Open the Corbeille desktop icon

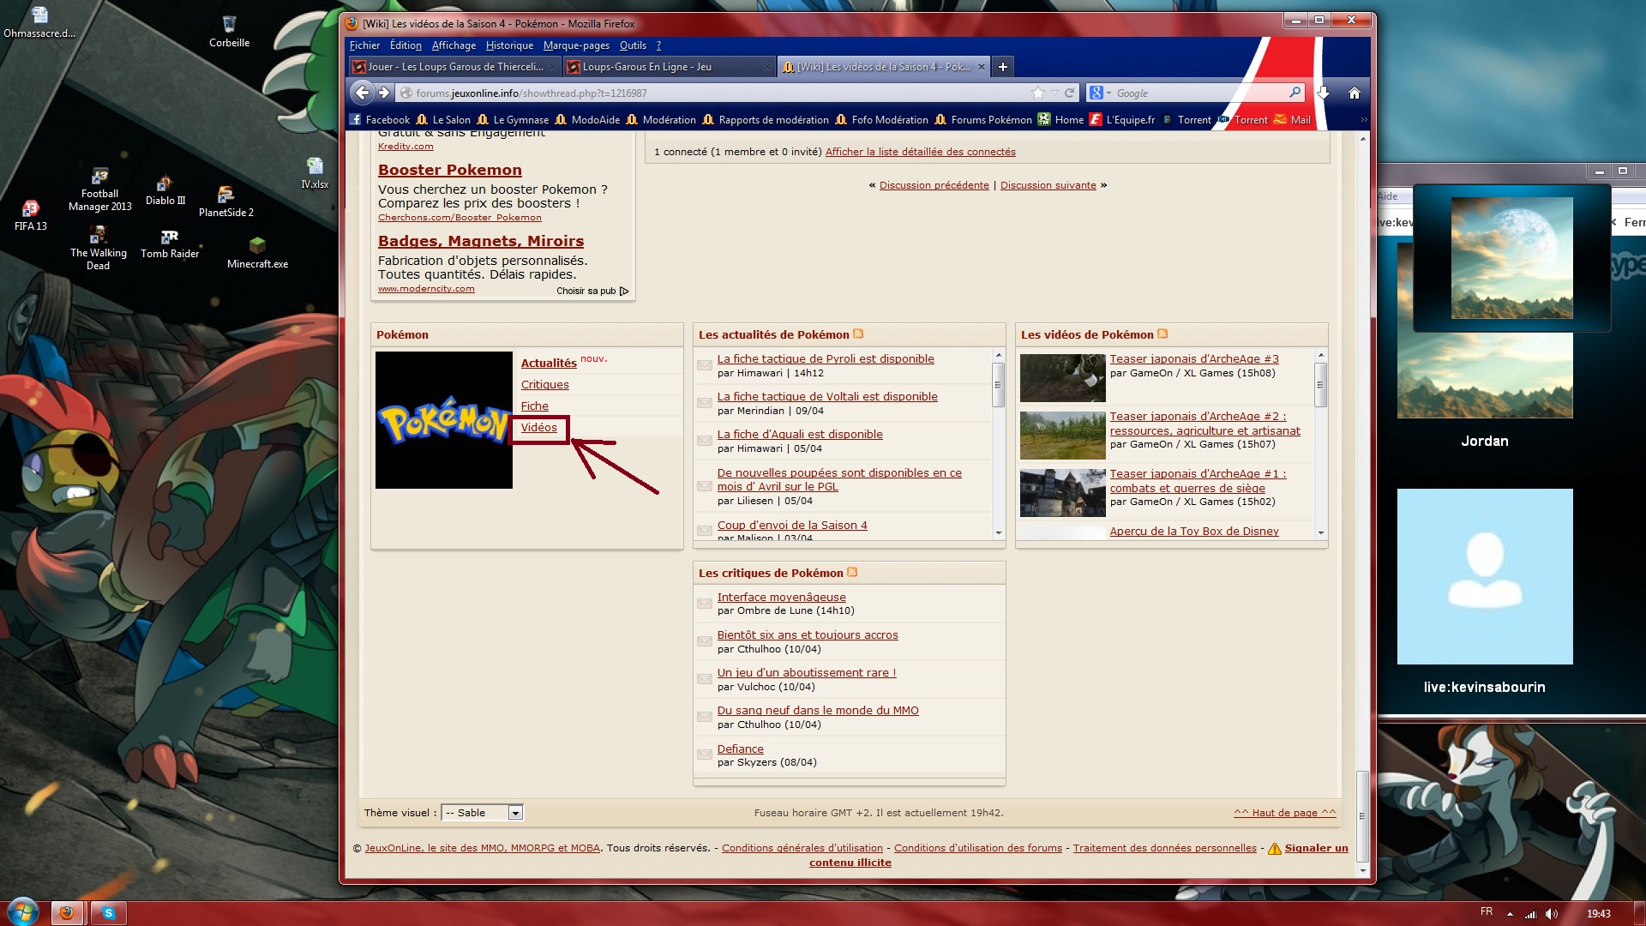coord(229,32)
